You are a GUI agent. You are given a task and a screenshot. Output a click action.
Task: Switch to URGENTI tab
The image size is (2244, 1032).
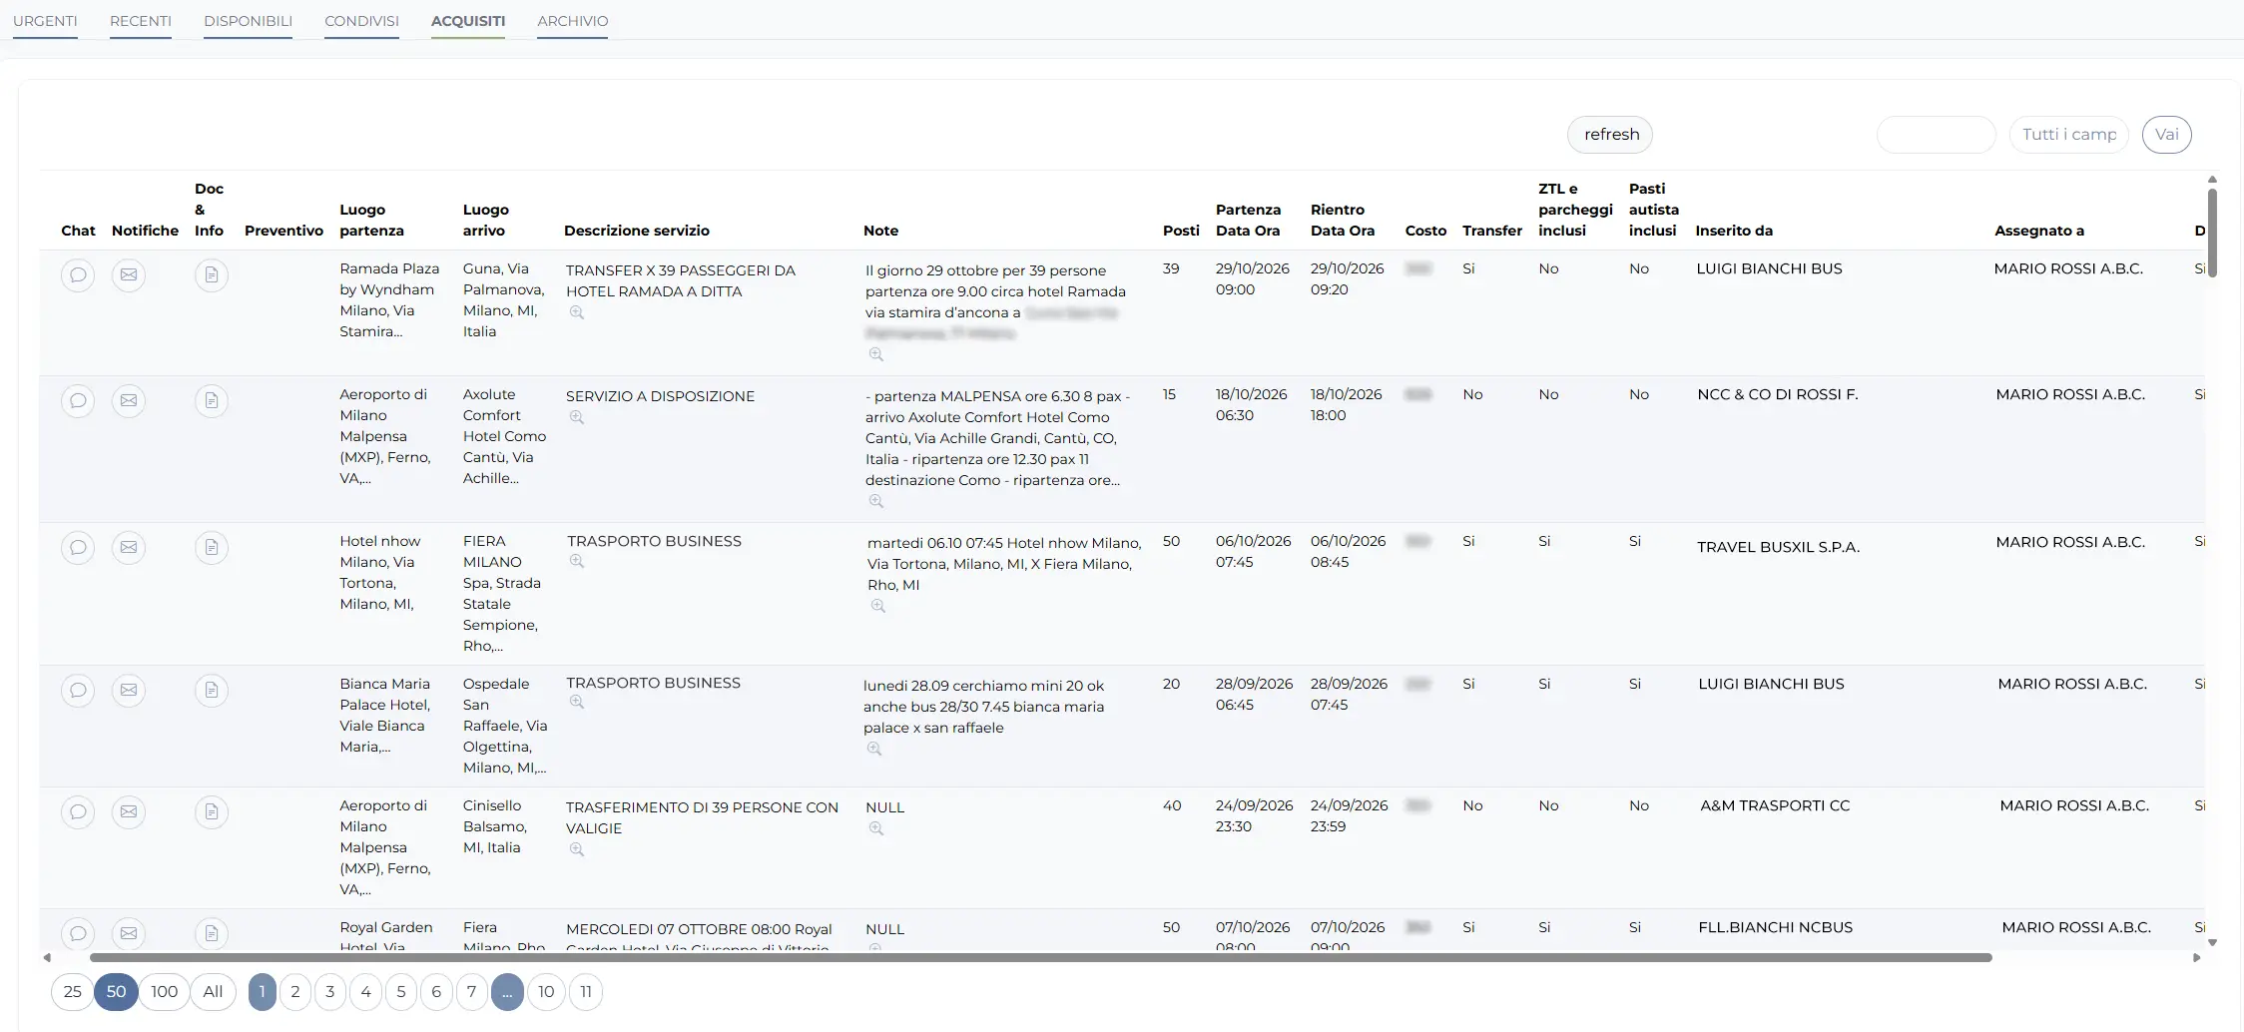45,21
